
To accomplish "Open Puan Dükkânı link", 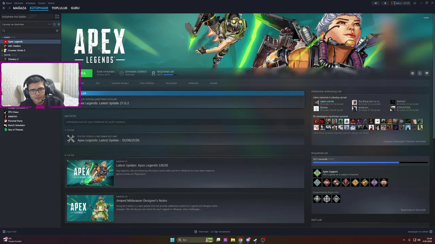I will point(147,83).
